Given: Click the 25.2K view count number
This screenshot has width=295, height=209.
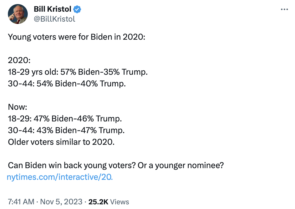Looking at the screenshot, I should [x=98, y=202].
